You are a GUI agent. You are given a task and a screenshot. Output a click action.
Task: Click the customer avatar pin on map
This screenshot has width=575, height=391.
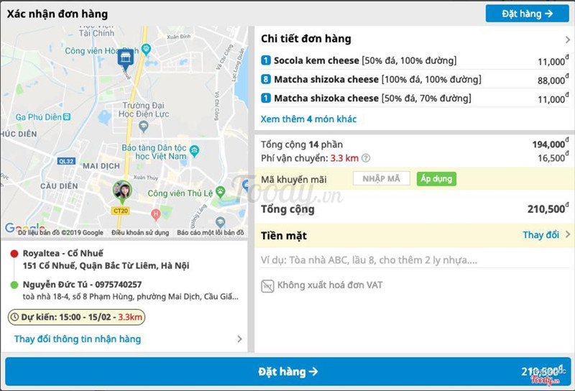click(x=122, y=191)
